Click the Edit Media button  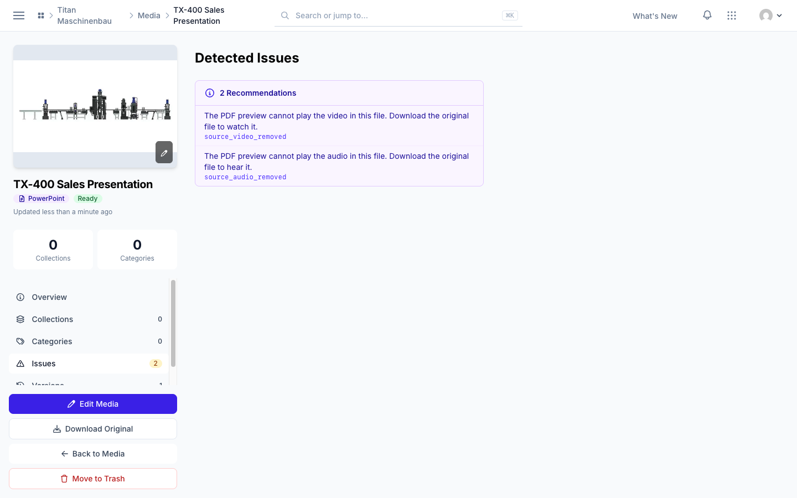93,404
